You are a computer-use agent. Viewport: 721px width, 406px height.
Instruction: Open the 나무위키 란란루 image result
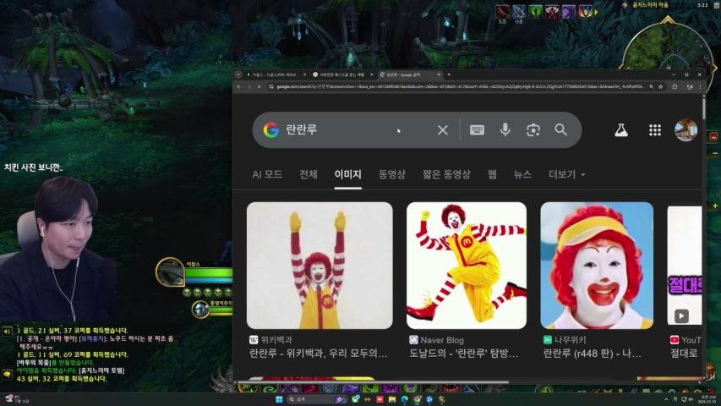596,265
